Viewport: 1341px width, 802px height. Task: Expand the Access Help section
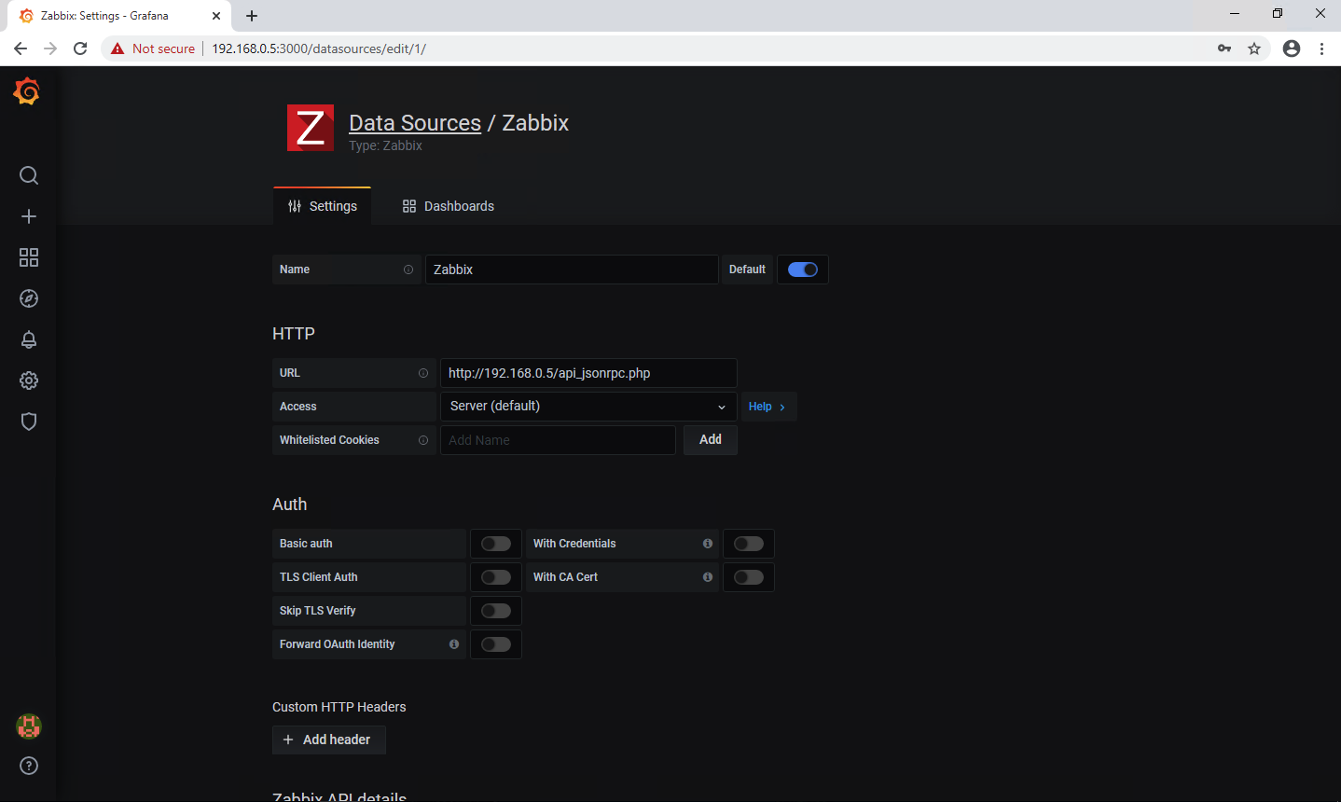pyautogui.click(x=767, y=407)
